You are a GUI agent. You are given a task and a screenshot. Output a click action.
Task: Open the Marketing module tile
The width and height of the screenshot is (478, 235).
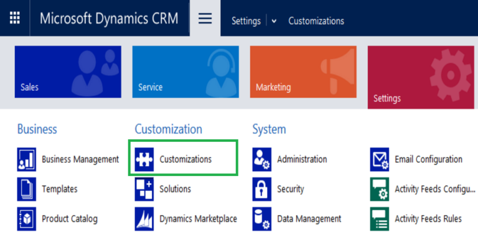[x=303, y=72]
